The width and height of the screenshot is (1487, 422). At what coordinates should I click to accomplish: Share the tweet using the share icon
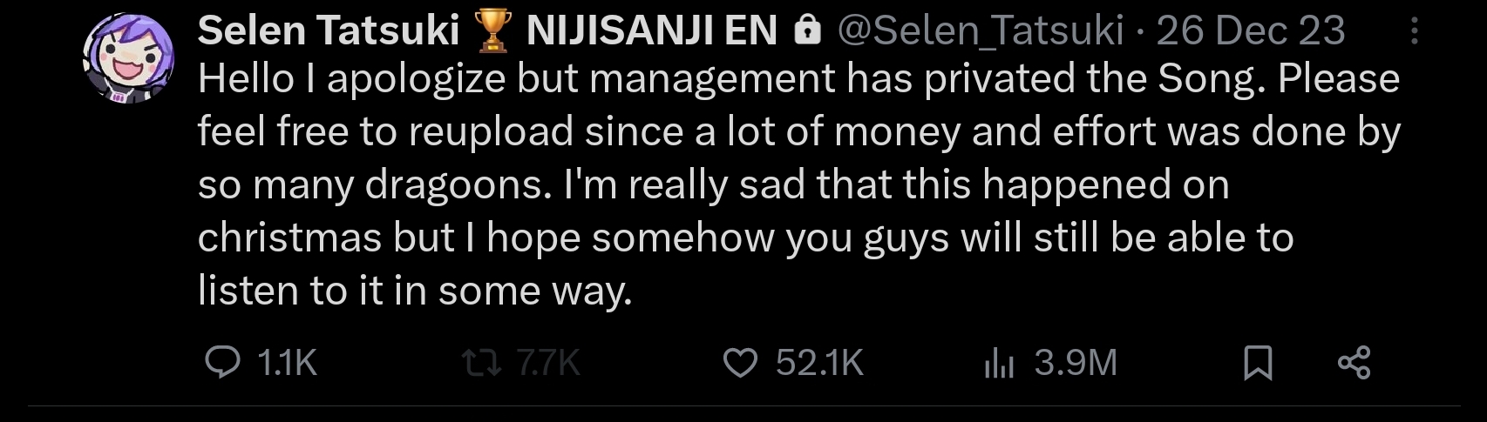(1354, 362)
